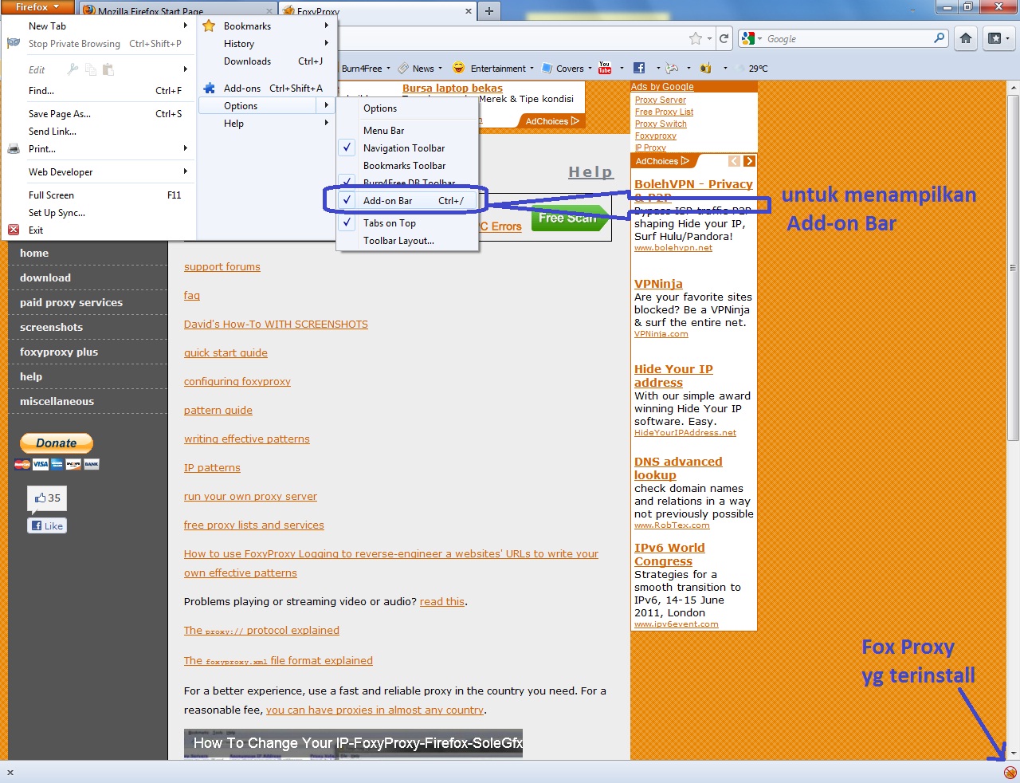This screenshot has height=783, width=1020.
Task: Click the AdChoices label in the top banner ad
Action: pyautogui.click(x=552, y=121)
